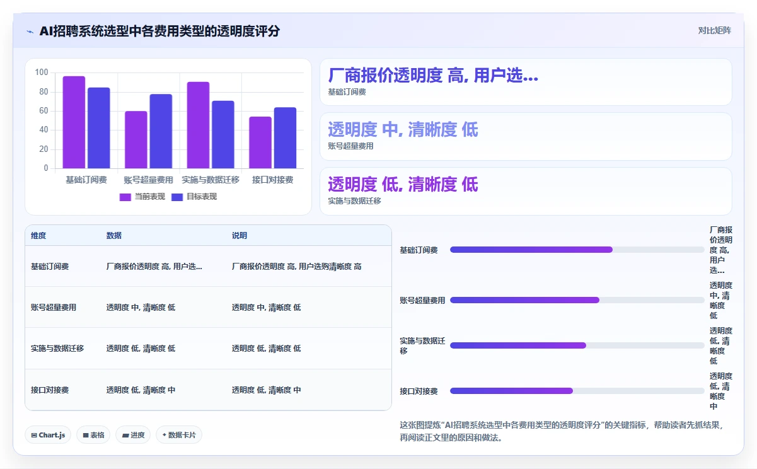The width and height of the screenshot is (757, 469).
Task: Click the blue 实施与数据迁移 target bar
Action: coord(223,134)
